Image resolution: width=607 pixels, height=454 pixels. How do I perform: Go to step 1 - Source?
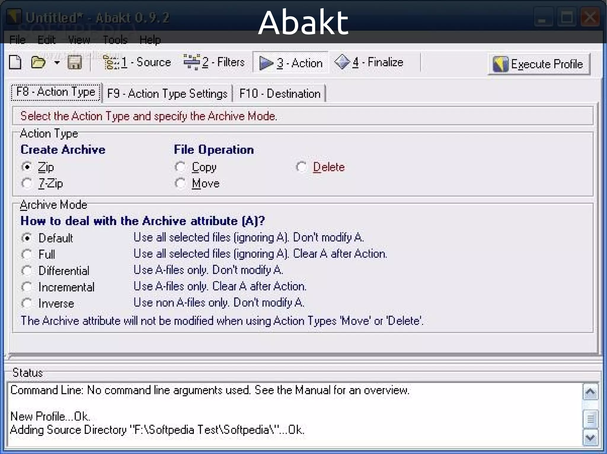tap(137, 62)
